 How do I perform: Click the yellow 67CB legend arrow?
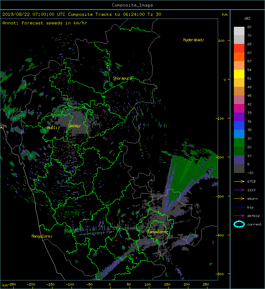(x=239, y=181)
